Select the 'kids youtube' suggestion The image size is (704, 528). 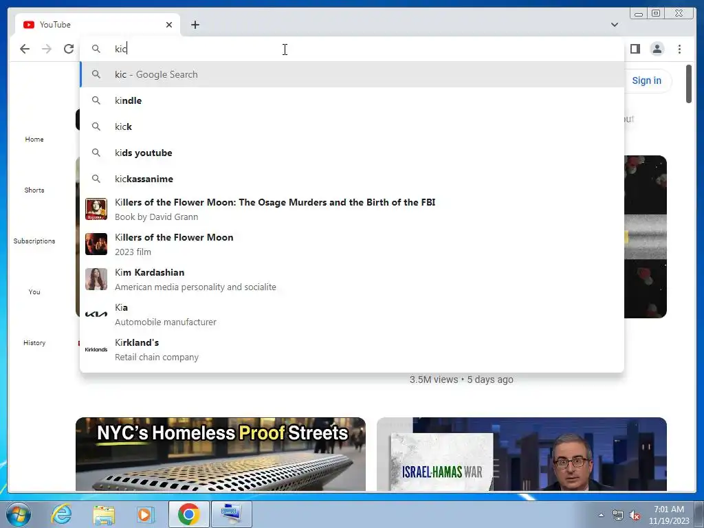click(x=352, y=153)
